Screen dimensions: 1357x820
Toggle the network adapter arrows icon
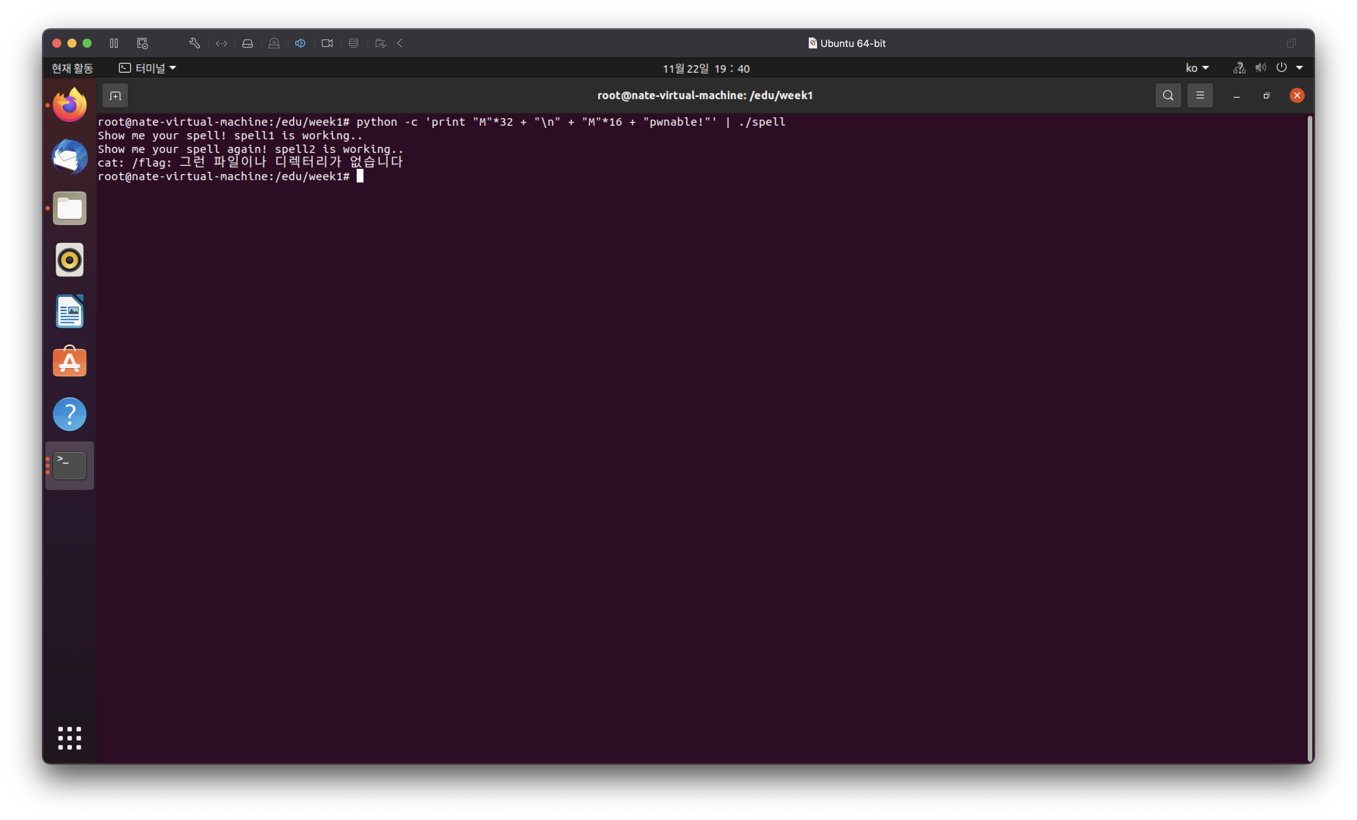221,43
